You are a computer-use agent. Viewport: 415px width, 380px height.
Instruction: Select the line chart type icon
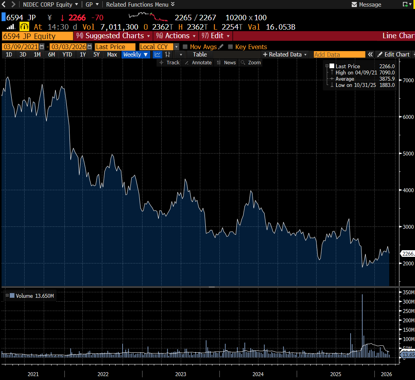click(x=157, y=55)
